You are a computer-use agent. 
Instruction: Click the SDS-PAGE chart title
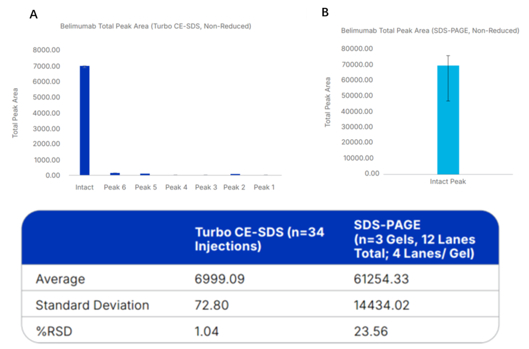tap(430, 31)
